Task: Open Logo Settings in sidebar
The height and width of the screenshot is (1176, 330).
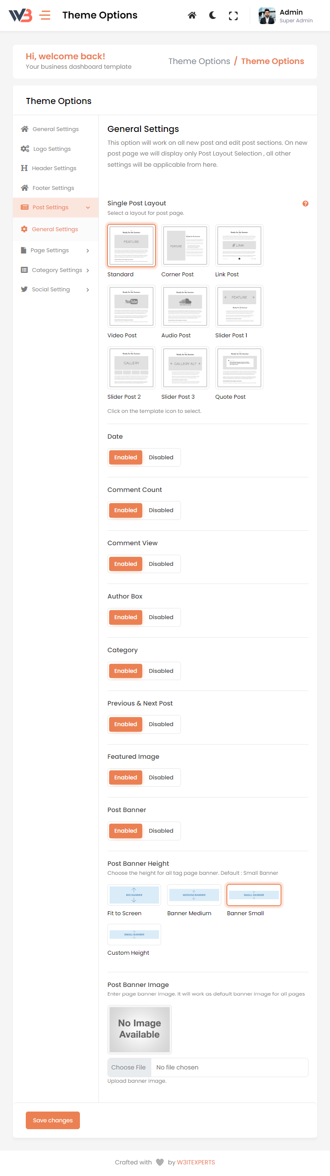Action: click(x=52, y=149)
